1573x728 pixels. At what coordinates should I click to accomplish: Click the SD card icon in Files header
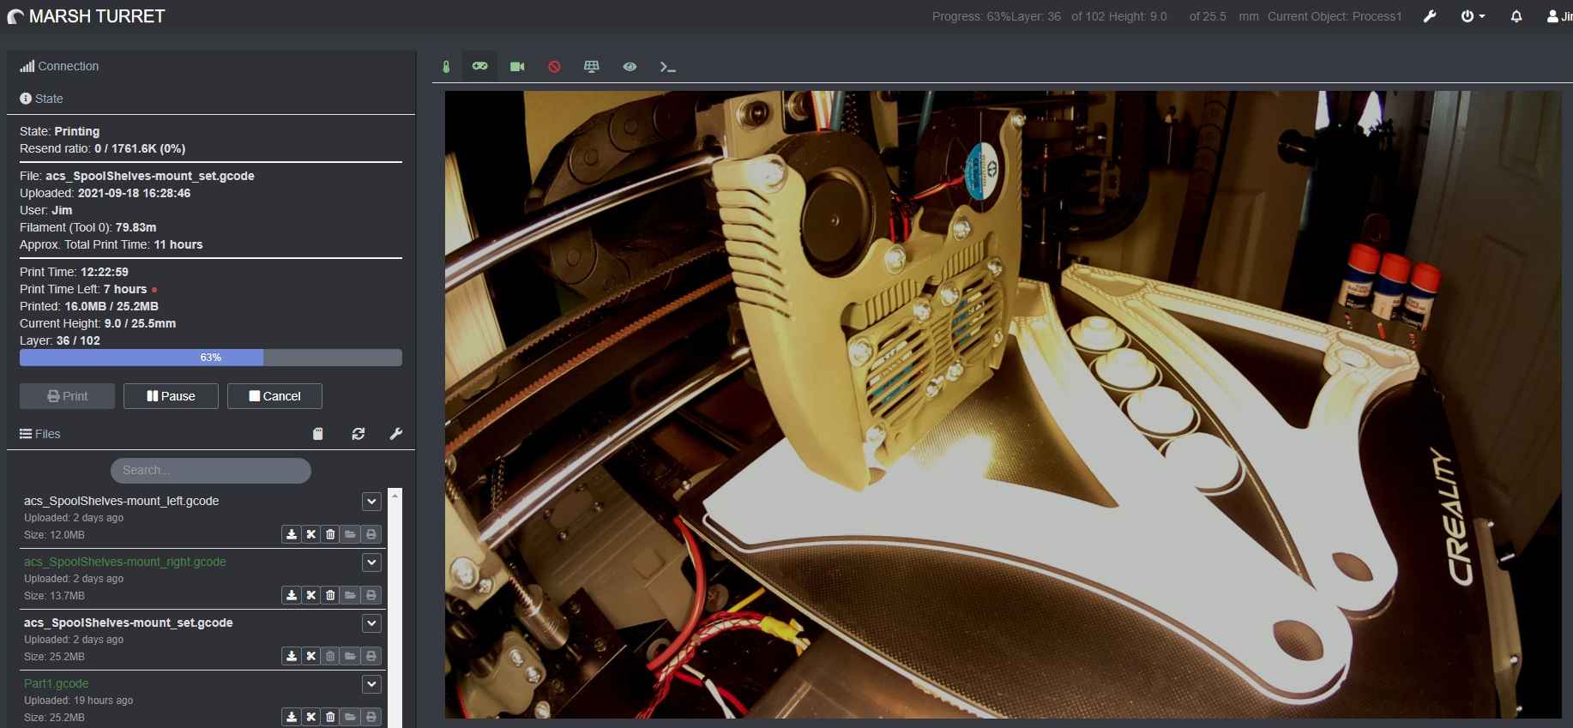pos(318,434)
